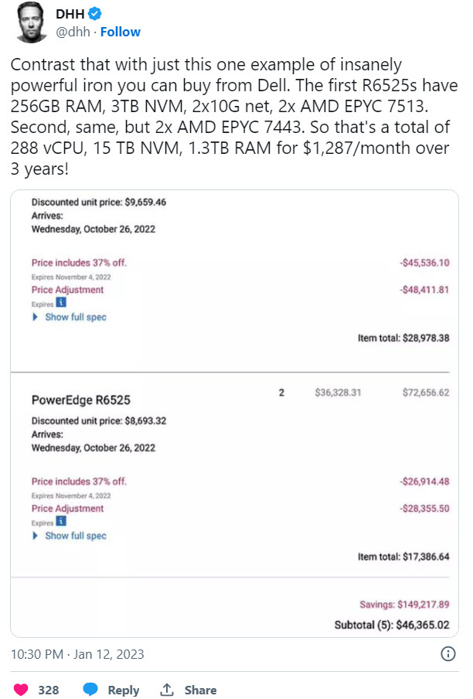Click the tweet text about Dell iron

[234, 116]
